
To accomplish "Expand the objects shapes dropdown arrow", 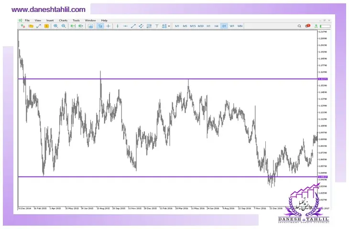I will point(169,26).
